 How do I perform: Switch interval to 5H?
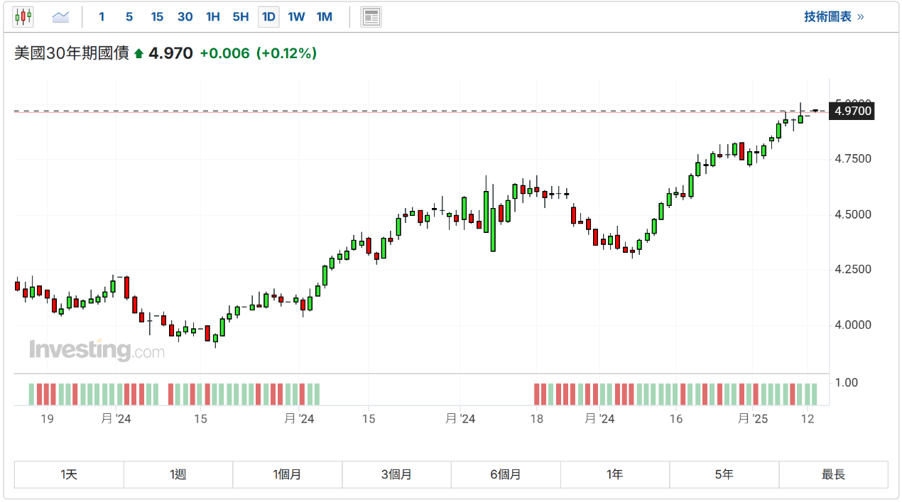tap(241, 16)
